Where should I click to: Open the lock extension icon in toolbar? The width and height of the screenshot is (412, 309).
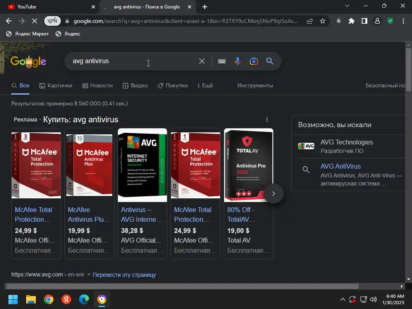click(339, 21)
